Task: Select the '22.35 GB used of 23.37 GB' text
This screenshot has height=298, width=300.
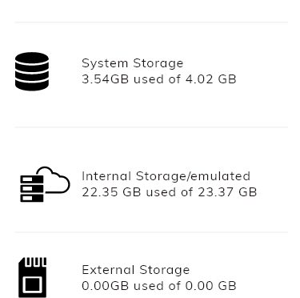Action: click(170, 192)
